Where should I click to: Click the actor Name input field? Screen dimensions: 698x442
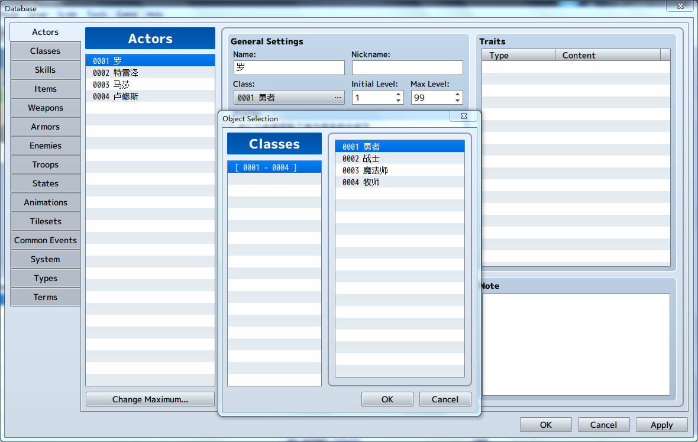point(289,67)
